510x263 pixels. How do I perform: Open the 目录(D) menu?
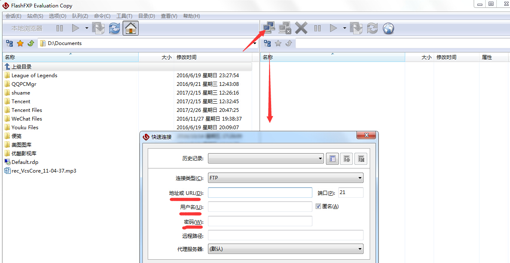[146, 16]
